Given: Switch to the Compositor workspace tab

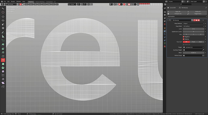Looking at the screenshot, I should (49, 2).
